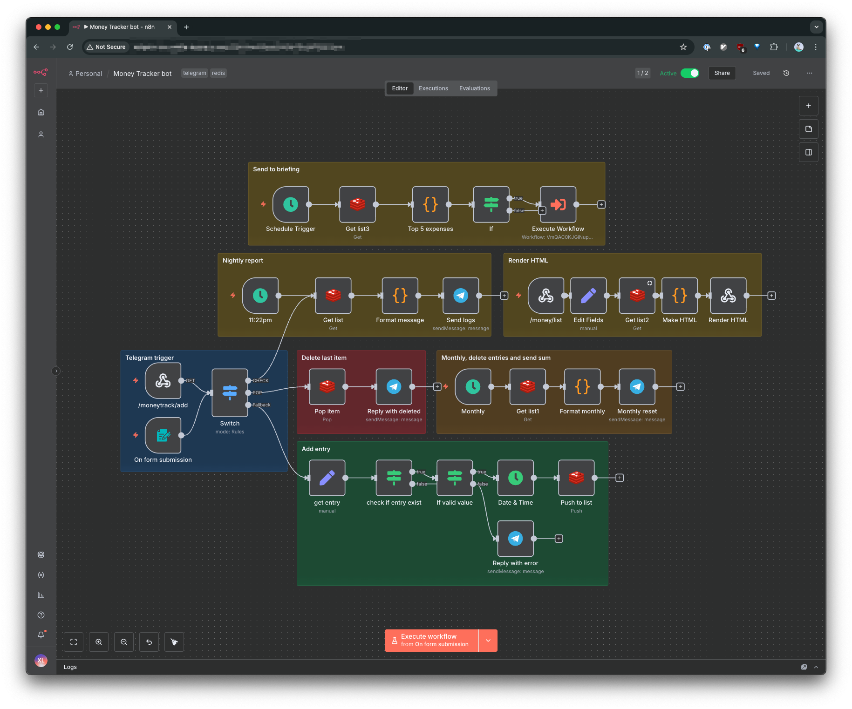852x709 pixels.
Task: Toggle the workflow Active switch
Action: 689,73
